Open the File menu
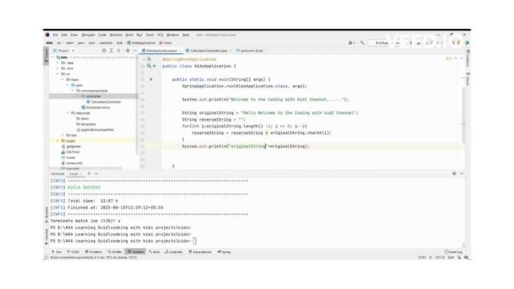The image size is (514, 289). (55, 35)
